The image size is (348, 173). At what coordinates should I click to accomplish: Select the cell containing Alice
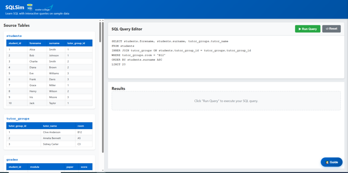click(x=37, y=49)
